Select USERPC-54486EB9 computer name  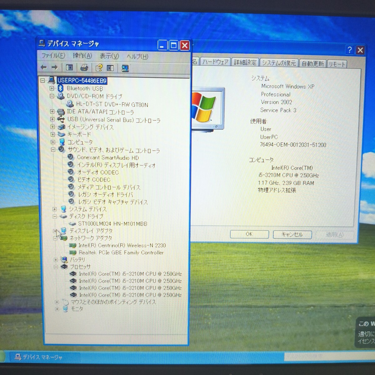(x=82, y=81)
